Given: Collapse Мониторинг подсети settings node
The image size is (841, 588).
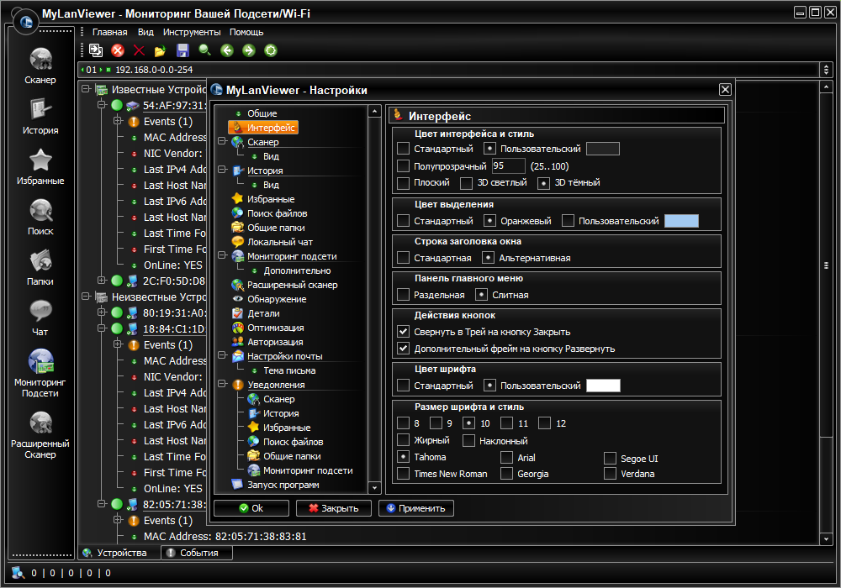Looking at the screenshot, I should (222, 255).
